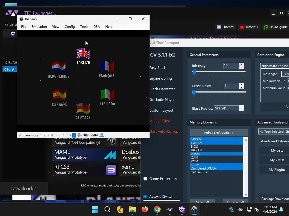Pick the Deutsch flag
Viewport: 289px width, 216px height.
[x=83, y=108]
